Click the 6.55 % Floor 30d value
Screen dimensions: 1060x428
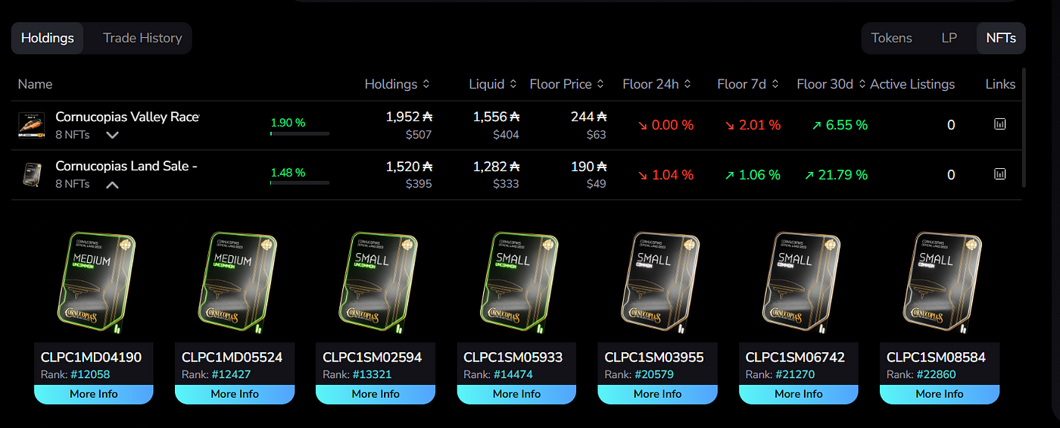(840, 125)
